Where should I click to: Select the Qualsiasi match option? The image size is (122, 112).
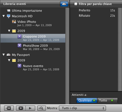point(87,100)
